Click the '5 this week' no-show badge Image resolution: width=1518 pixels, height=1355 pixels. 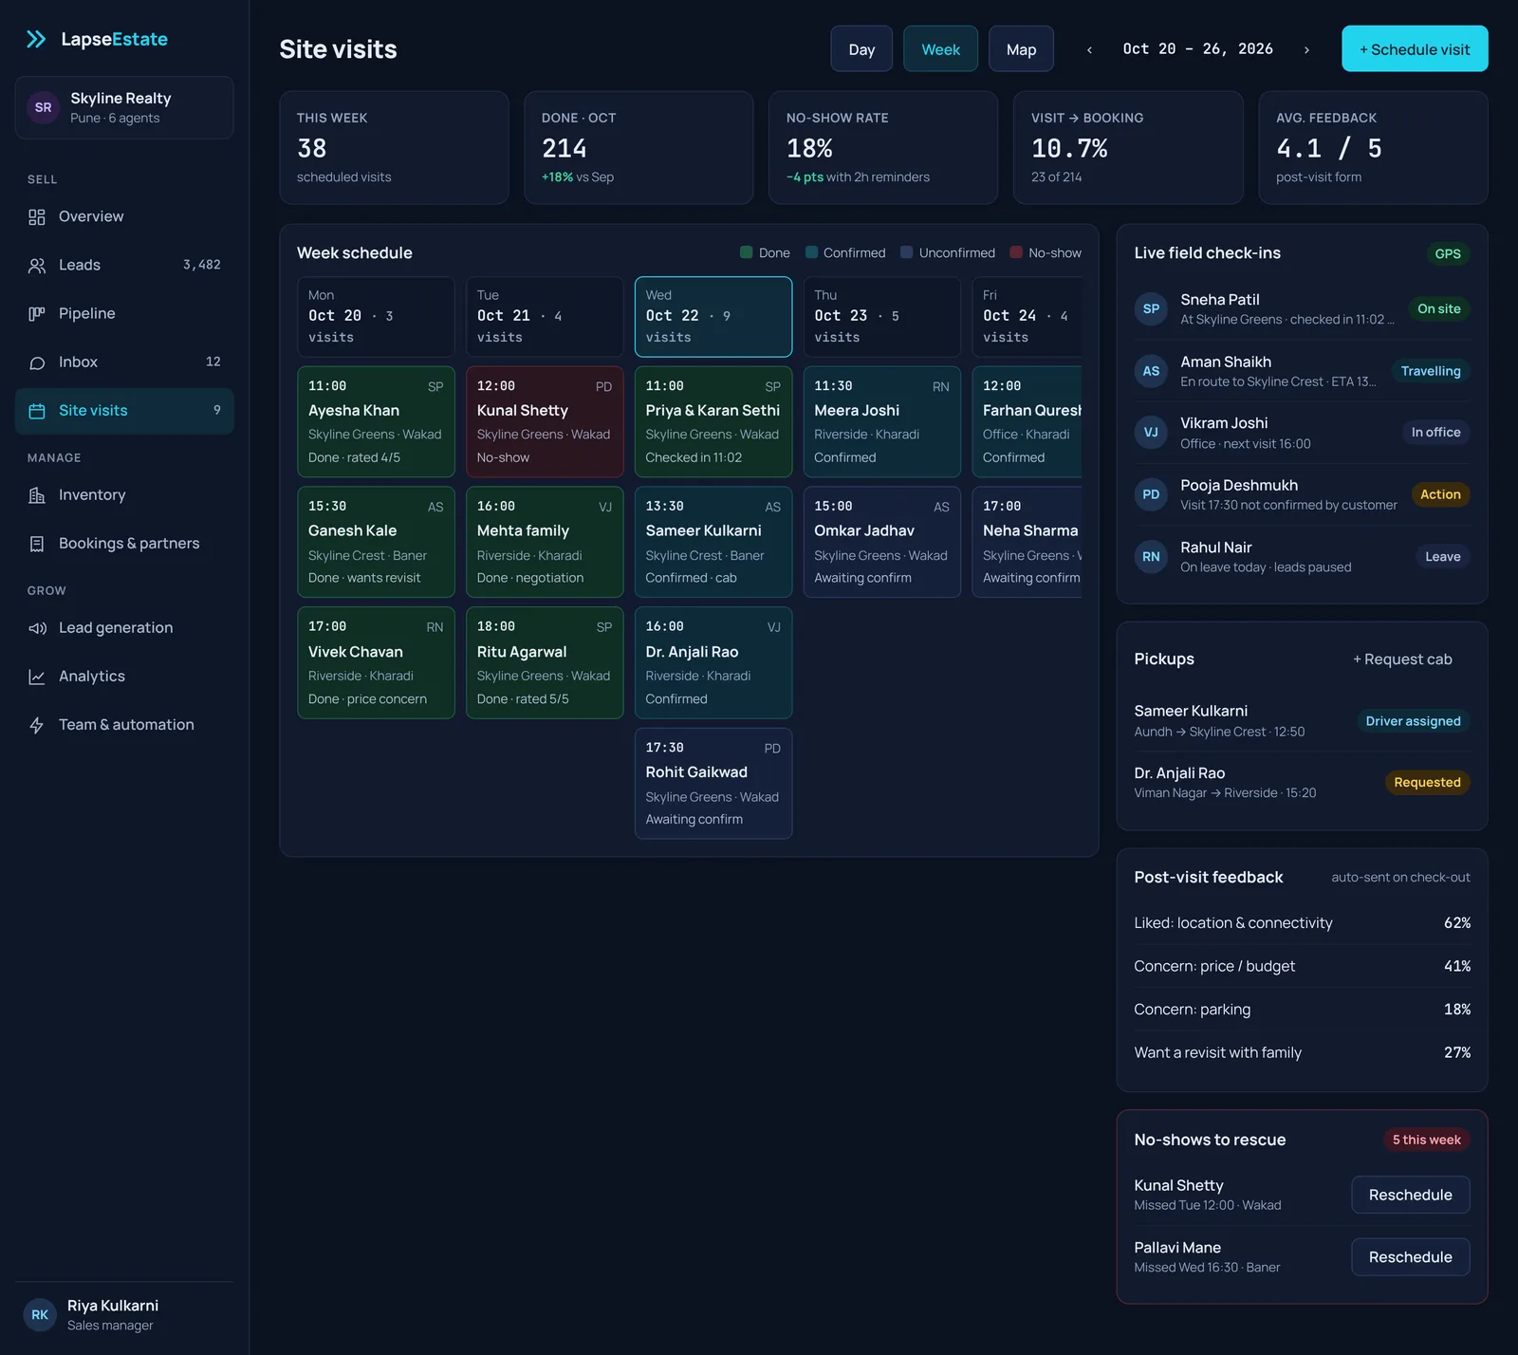tap(1426, 1140)
